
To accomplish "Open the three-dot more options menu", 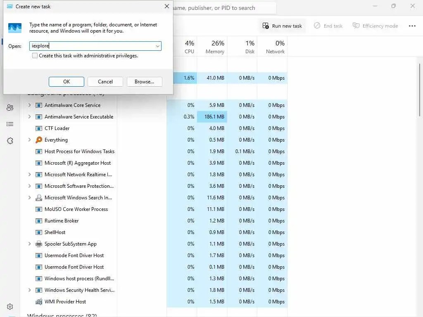I will (x=412, y=26).
